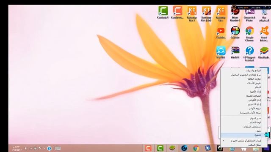
Task: Open the SHAREit desktop shortcut
Action: click(x=221, y=52)
